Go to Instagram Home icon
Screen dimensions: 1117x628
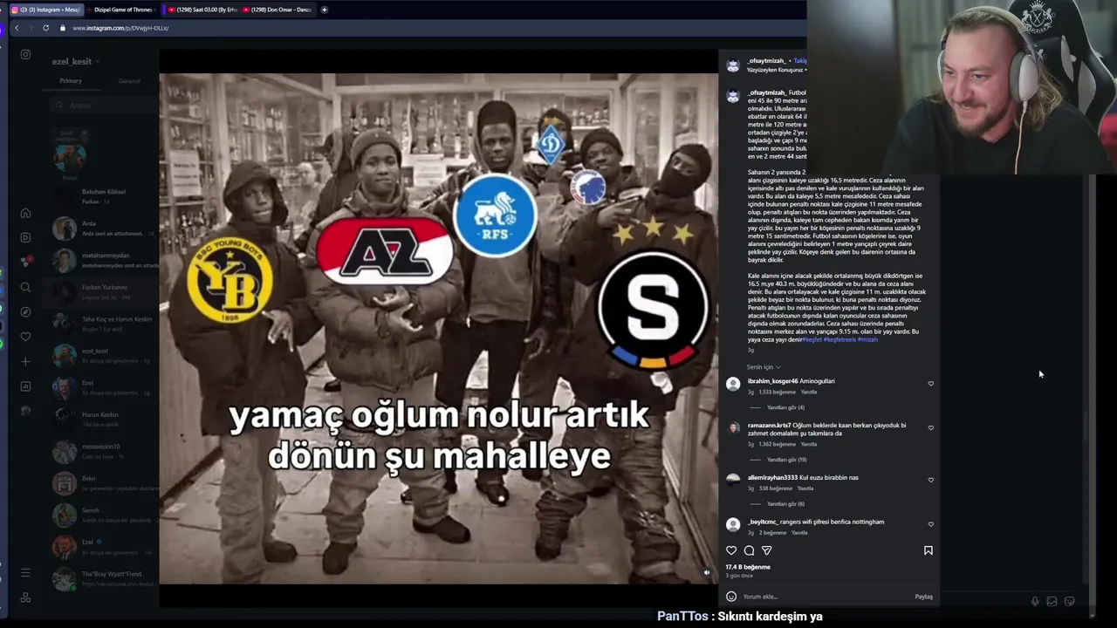click(x=25, y=213)
